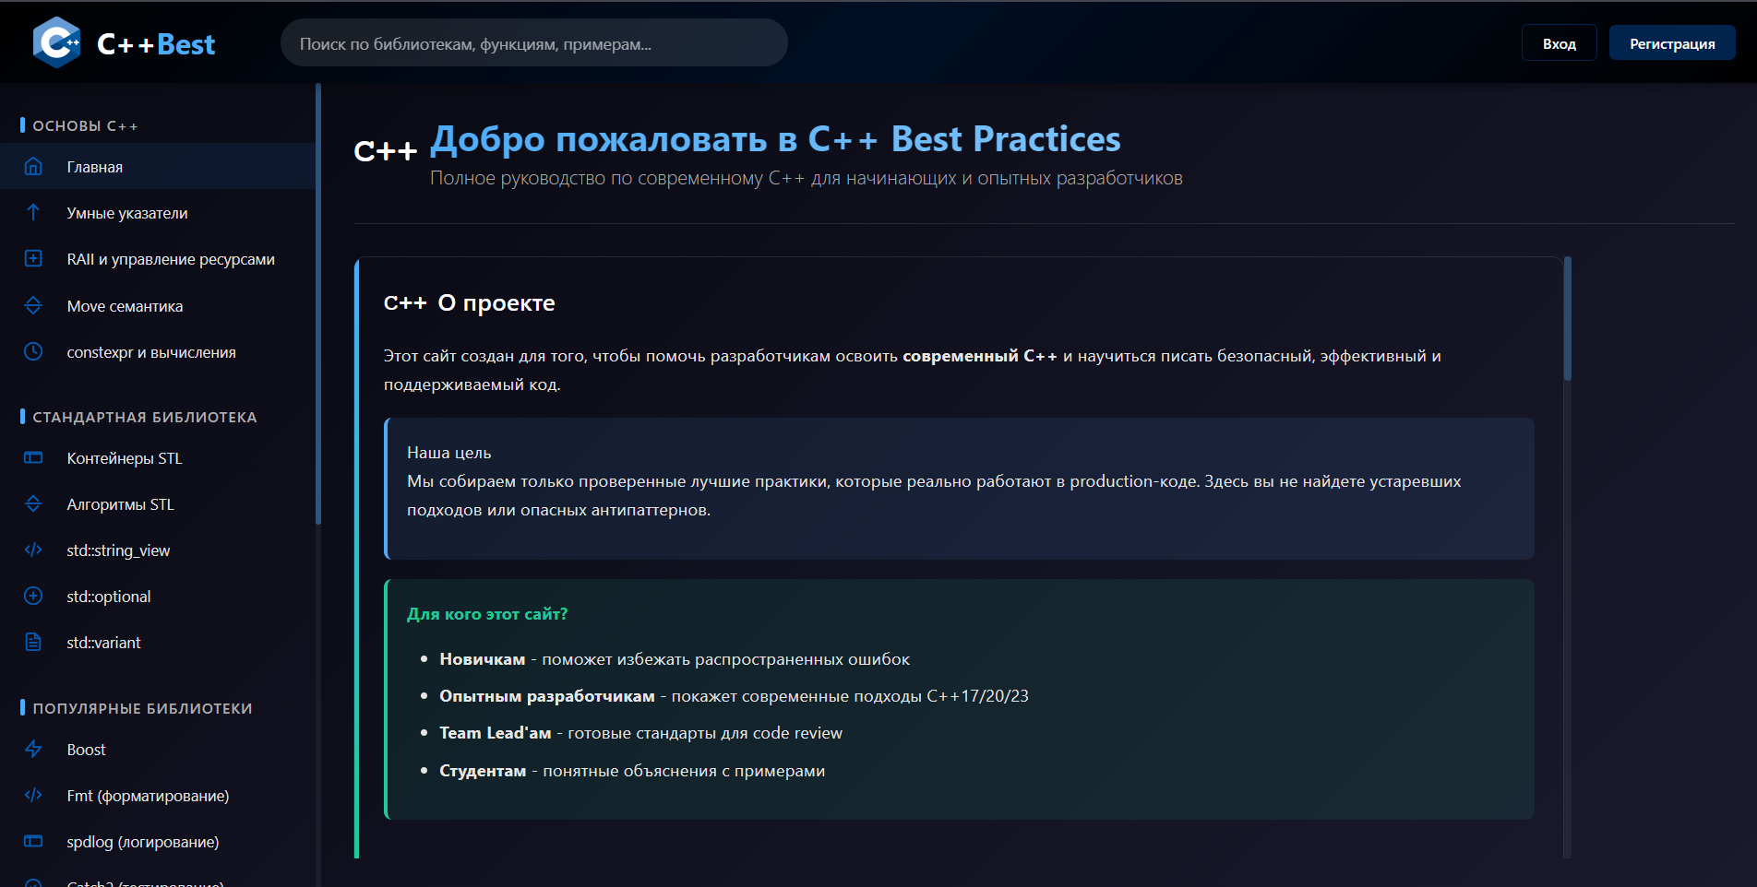1757x887 pixels.
Task: Click the icon beside Move семантика
Action: click(33, 305)
